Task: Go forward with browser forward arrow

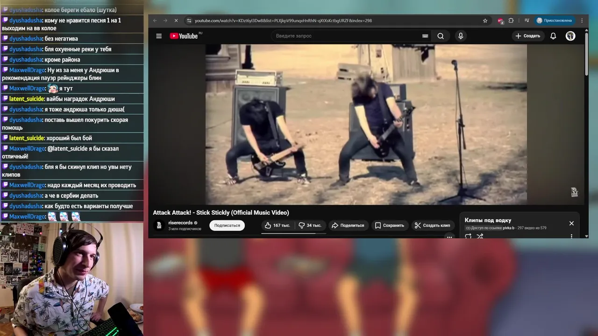Action: [x=165, y=21]
